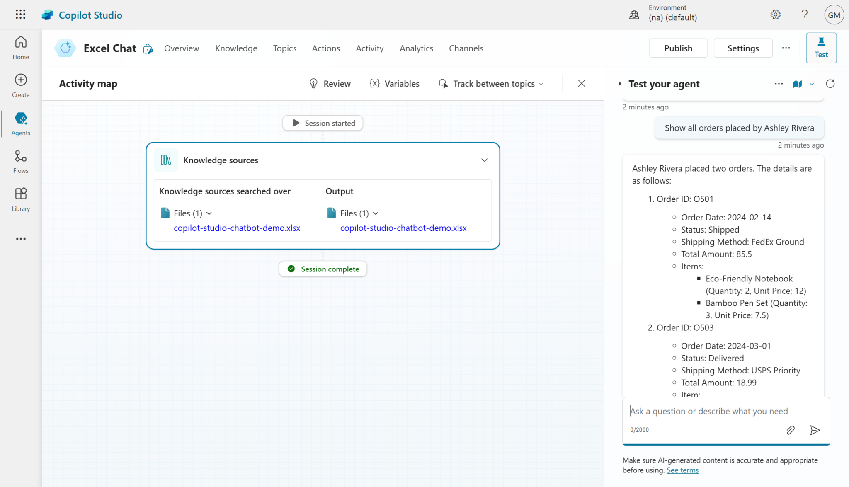Viewport: 849px width, 487px height.
Task: Collapse the Test your agent panel arrow
Action: [x=620, y=84]
